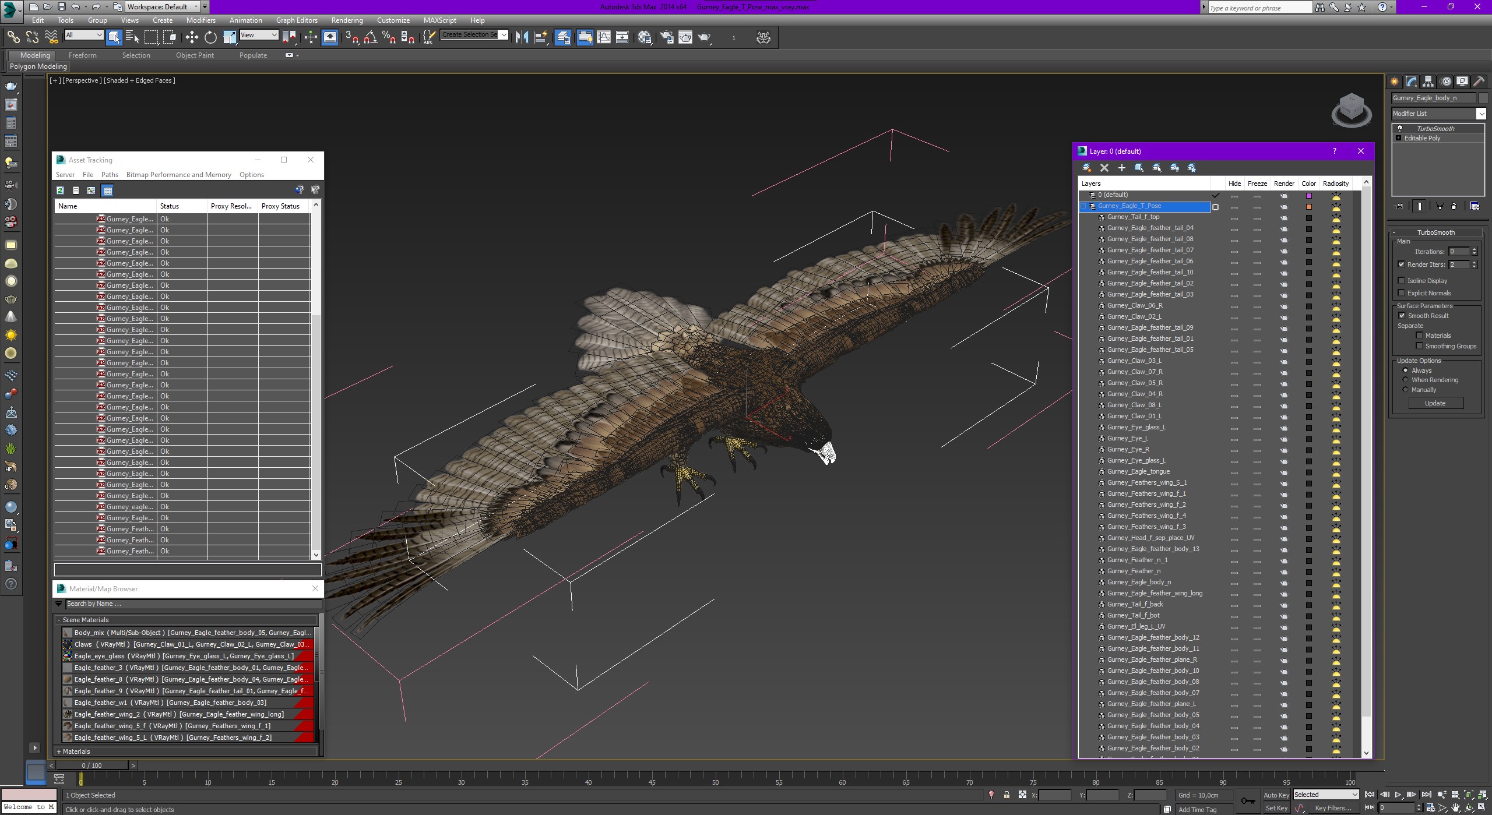Select the Rotate transform tool
The width and height of the screenshot is (1492, 815).
tap(210, 37)
